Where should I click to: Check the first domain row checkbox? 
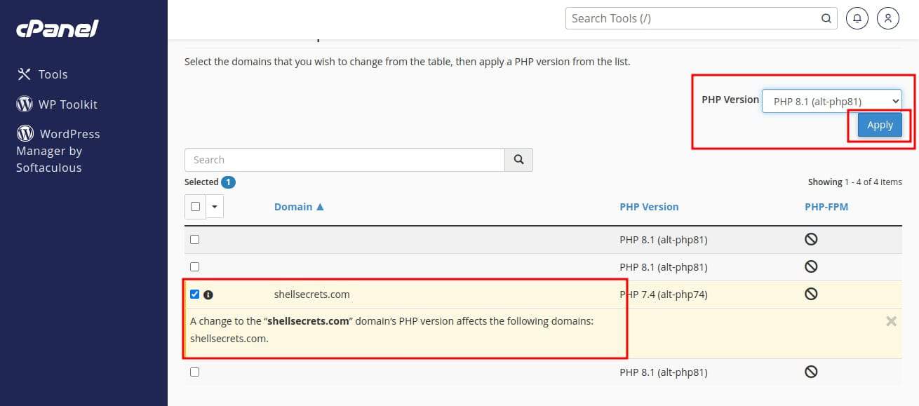click(x=195, y=239)
